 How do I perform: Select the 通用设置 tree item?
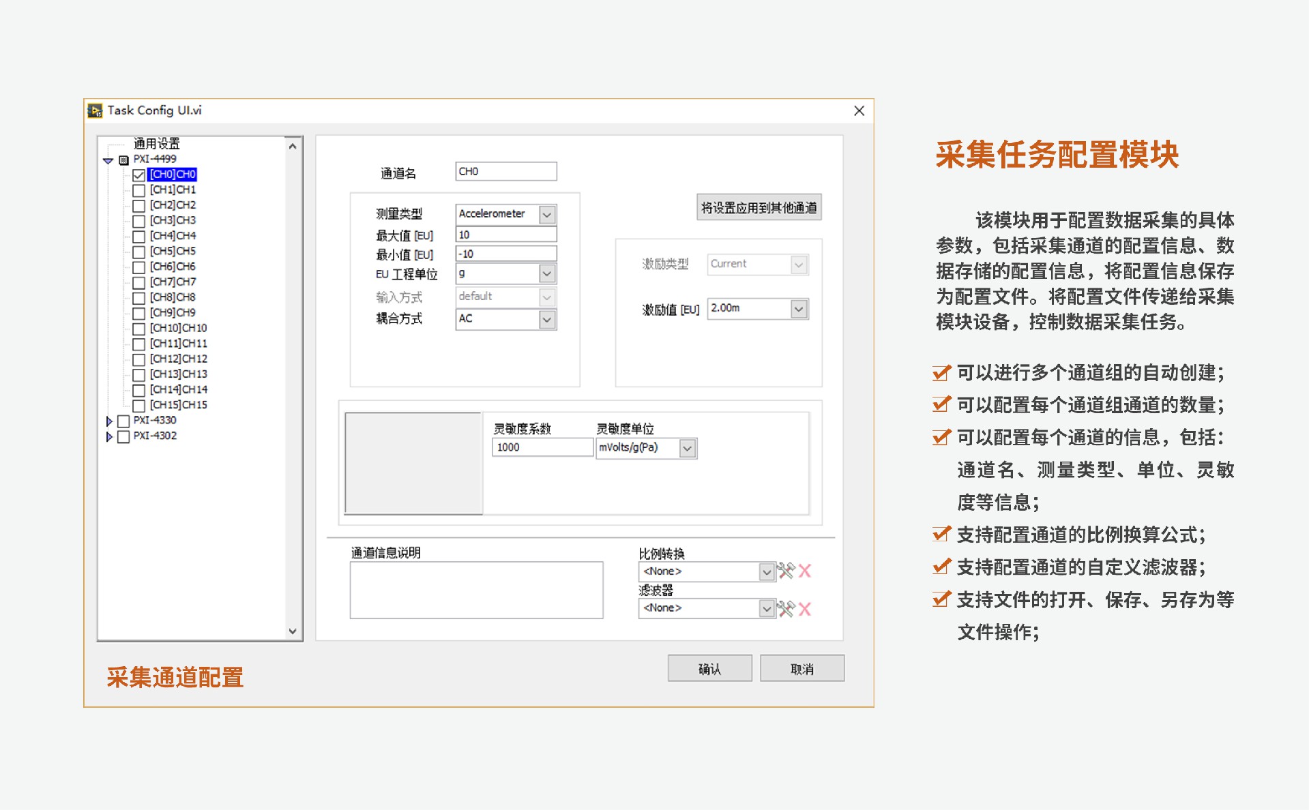[156, 143]
